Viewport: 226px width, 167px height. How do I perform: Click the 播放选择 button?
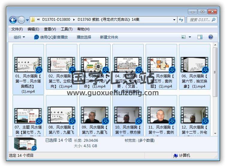click(84, 37)
